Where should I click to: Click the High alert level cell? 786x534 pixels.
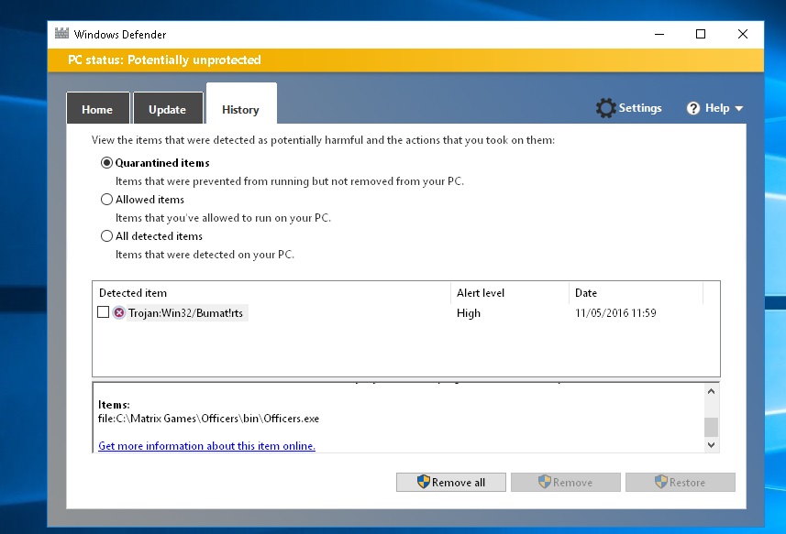click(468, 313)
